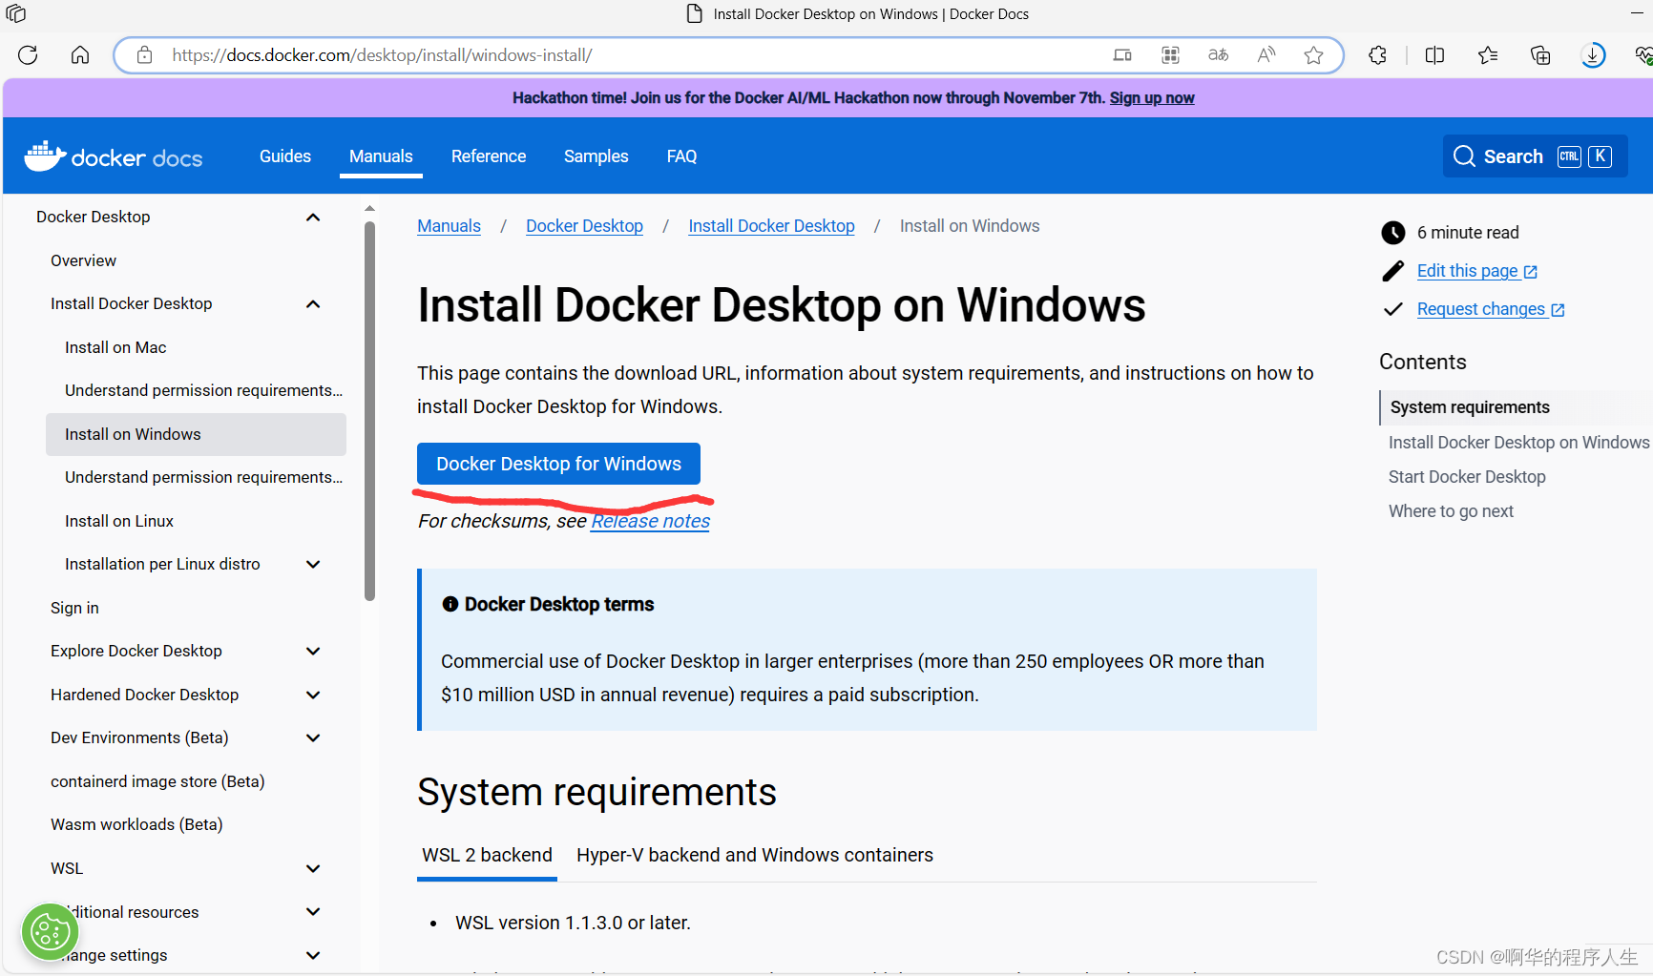1653x976 pixels.
Task: Collapse the Install Docker Desktop section
Action: [313, 304]
